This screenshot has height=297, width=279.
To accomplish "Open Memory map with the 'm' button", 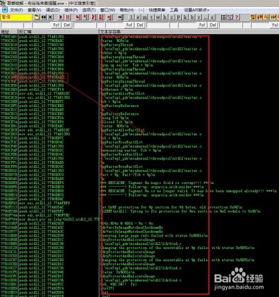I will (145, 17).
